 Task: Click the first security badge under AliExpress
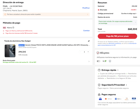pyautogui.click(x=98, y=61)
